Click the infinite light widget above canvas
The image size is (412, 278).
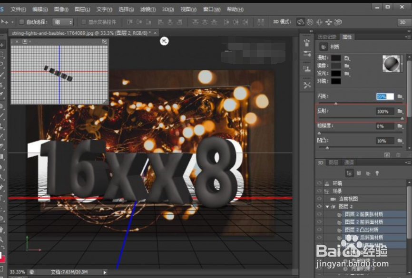[164, 41]
